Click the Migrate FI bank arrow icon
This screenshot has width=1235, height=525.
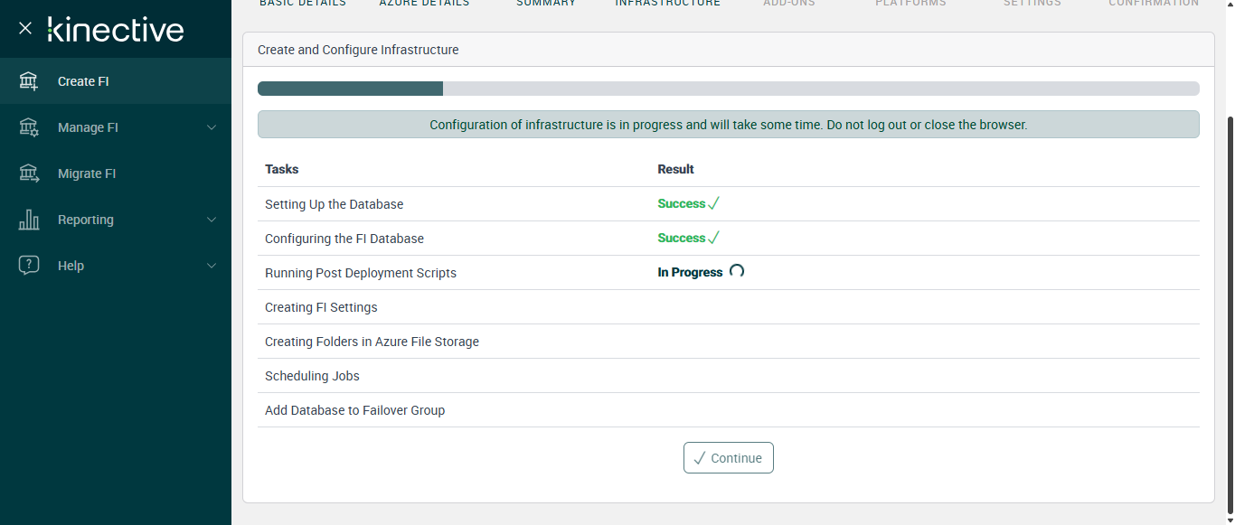(x=29, y=173)
